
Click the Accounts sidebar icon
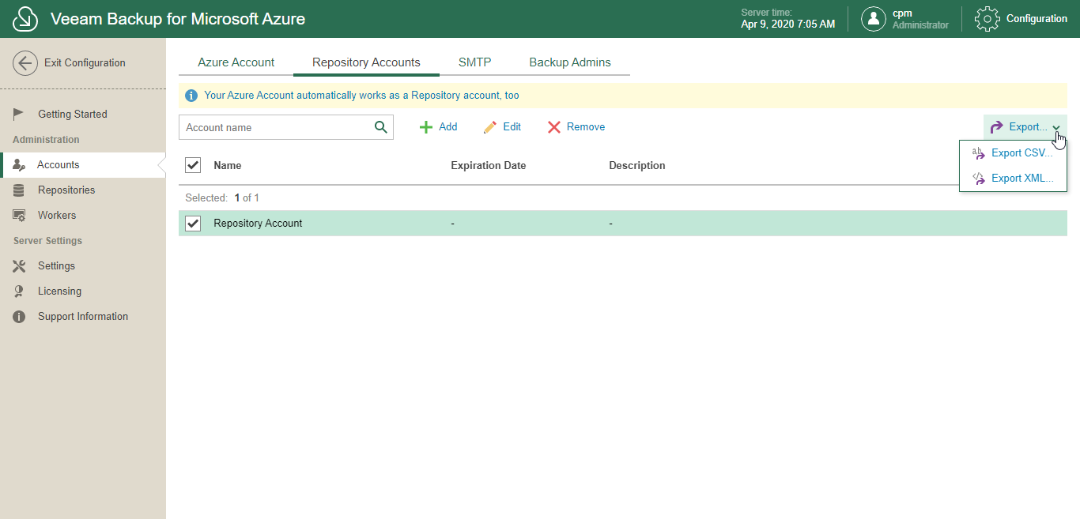19,164
